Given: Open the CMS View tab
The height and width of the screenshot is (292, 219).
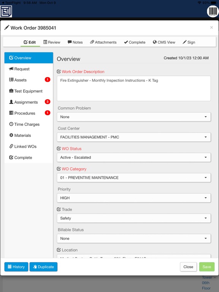Looking at the screenshot, I should click(x=164, y=42).
